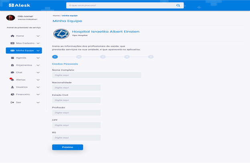The height and width of the screenshot is (164, 250).
Task: Click the Home breadcrumb link
Action: pos(56,16)
